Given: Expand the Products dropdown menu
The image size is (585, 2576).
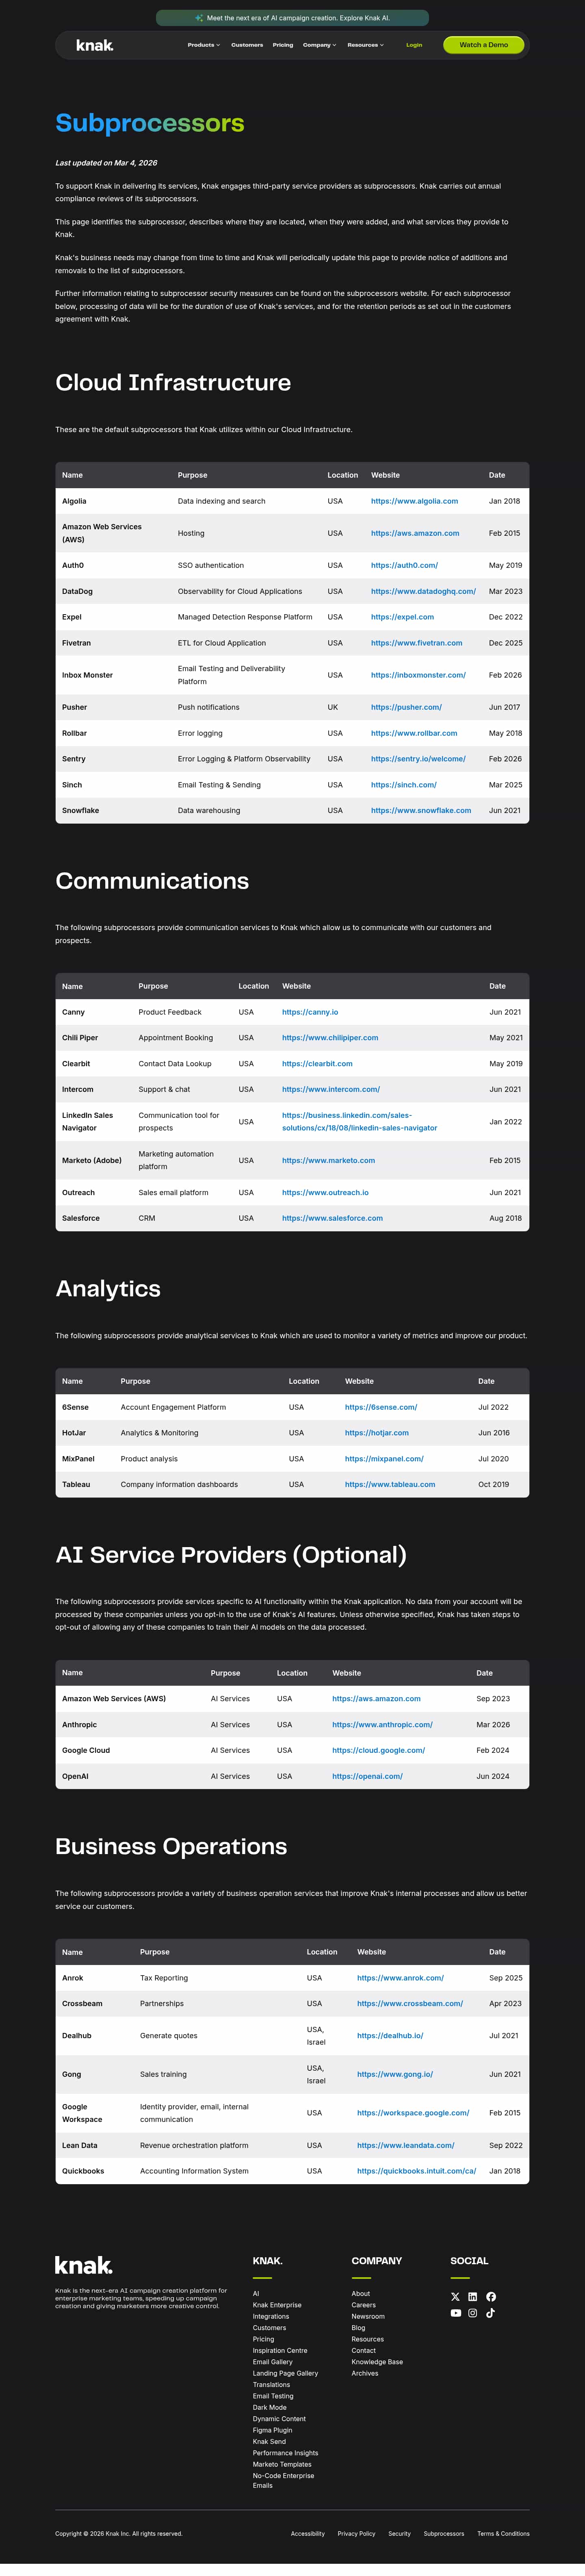Looking at the screenshot, I should click(x=203, y=45).
